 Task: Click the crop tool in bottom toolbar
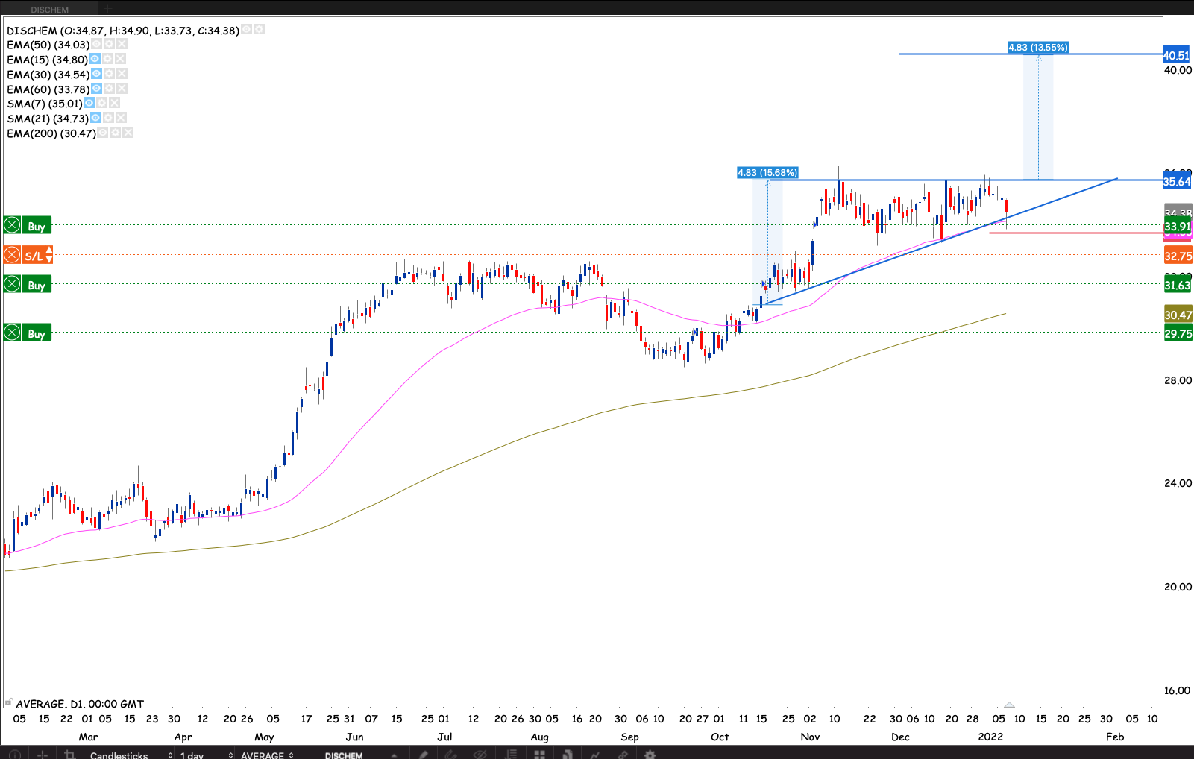pyautogui.click(x=70, y=755)
